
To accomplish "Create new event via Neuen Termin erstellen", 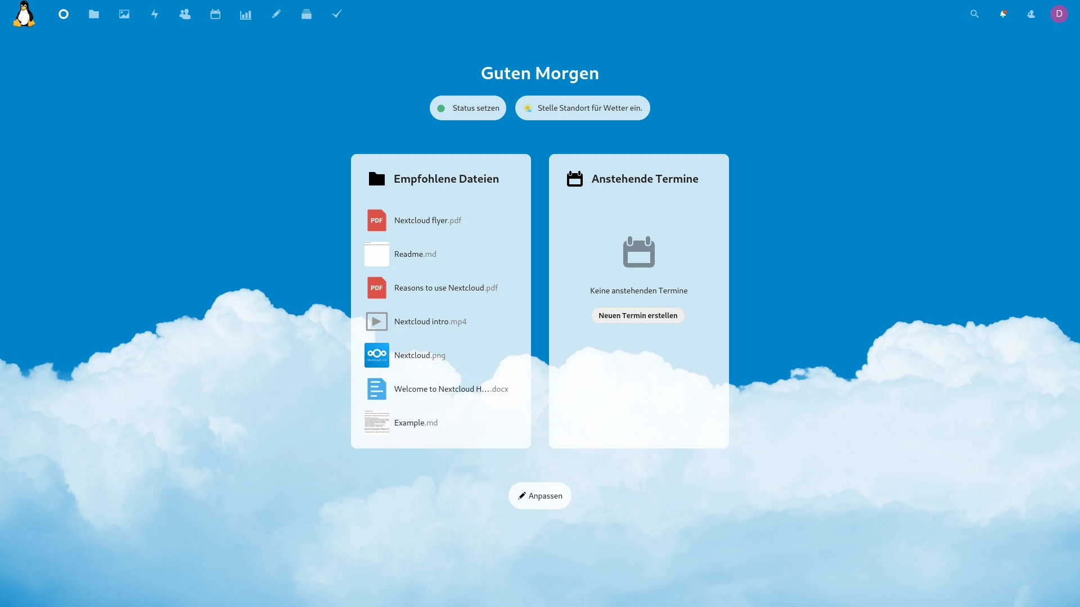I will pyautogui.click(x=638, y=315).
